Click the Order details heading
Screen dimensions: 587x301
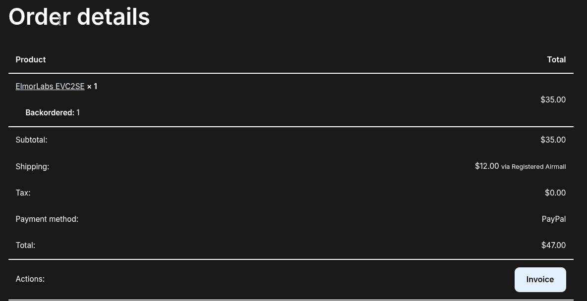[x=79, y=17]
